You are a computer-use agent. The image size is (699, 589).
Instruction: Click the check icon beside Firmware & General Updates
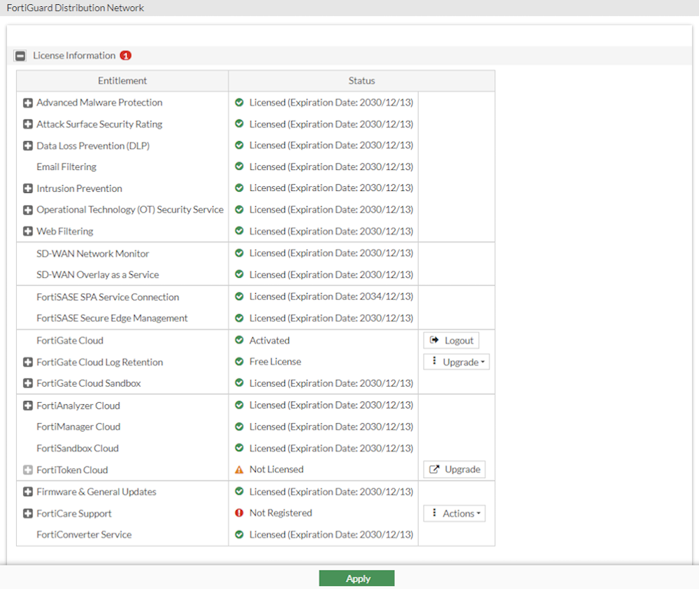(239, 491)
